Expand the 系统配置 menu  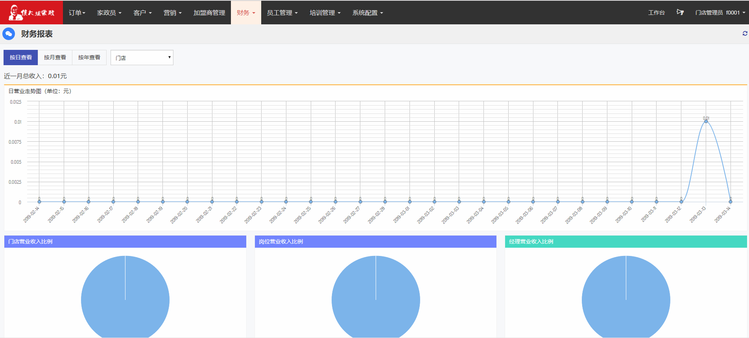tap(367, 13)
